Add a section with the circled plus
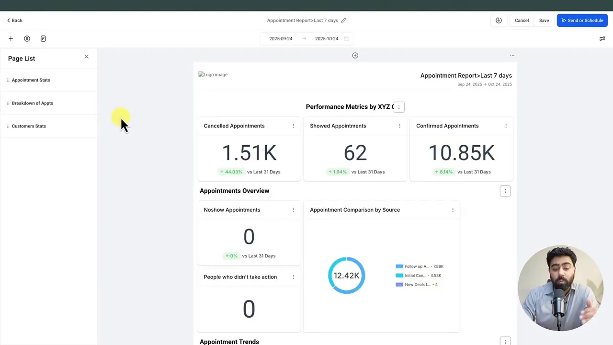This screenshot has height=345, width=613. tap(355, 56)
